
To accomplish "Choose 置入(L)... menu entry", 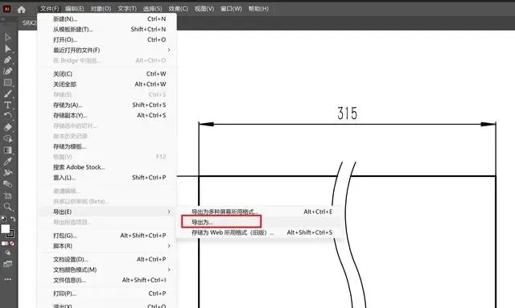I will (x=108, y=178).
